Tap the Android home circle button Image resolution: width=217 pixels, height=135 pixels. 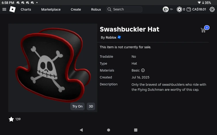109,130
